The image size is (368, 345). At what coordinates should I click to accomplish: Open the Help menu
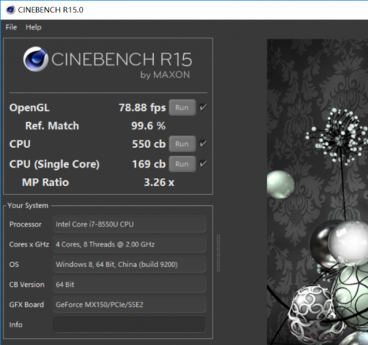[34, 27]
